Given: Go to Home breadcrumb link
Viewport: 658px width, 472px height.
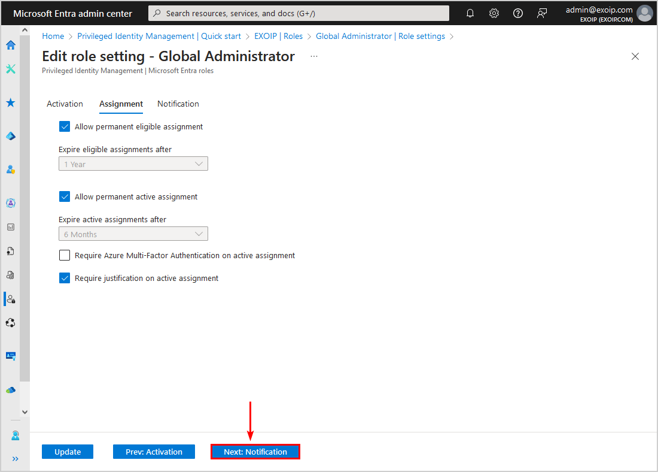Looking at the screenshot, I should tap(53, 36).
